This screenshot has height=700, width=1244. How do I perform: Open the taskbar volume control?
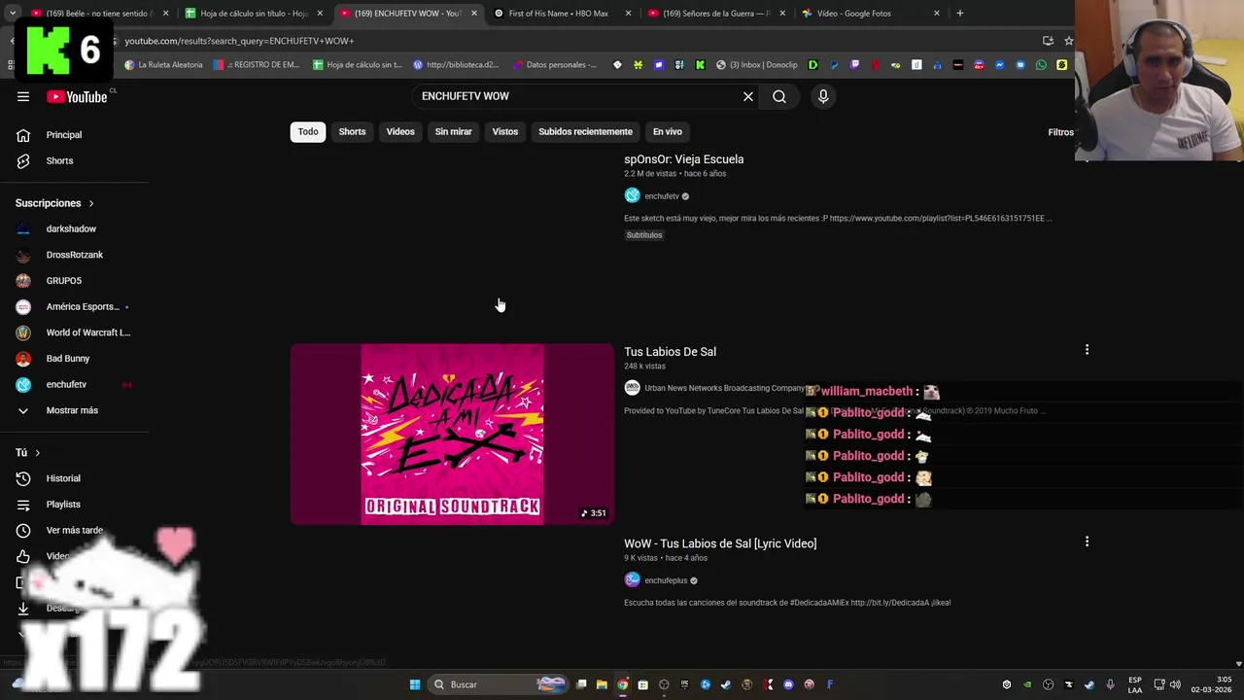point(1175,684)
